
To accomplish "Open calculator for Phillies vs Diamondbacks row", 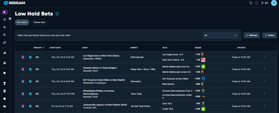I will [x=23, y=93].
